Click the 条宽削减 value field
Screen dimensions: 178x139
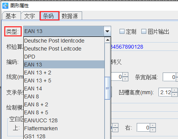tap(170, 77)
